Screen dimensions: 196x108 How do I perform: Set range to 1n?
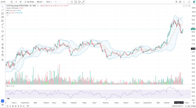click(x=24, y=106)
